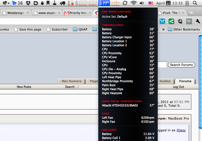Viewport: 202px width, 141px height.
Task: Open the illjazz user profile link
Action: [x=181, y=130]
